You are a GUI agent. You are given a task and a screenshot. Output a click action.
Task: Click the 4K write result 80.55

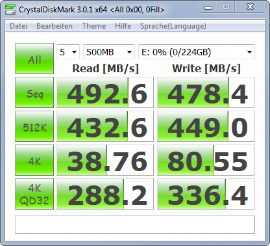[206, 160]
